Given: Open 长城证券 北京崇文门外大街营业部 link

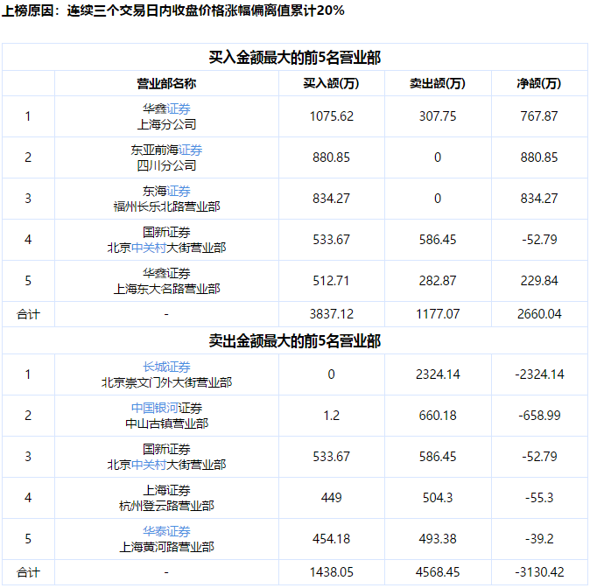Looking at the screenshot, I should coord(166,374).
